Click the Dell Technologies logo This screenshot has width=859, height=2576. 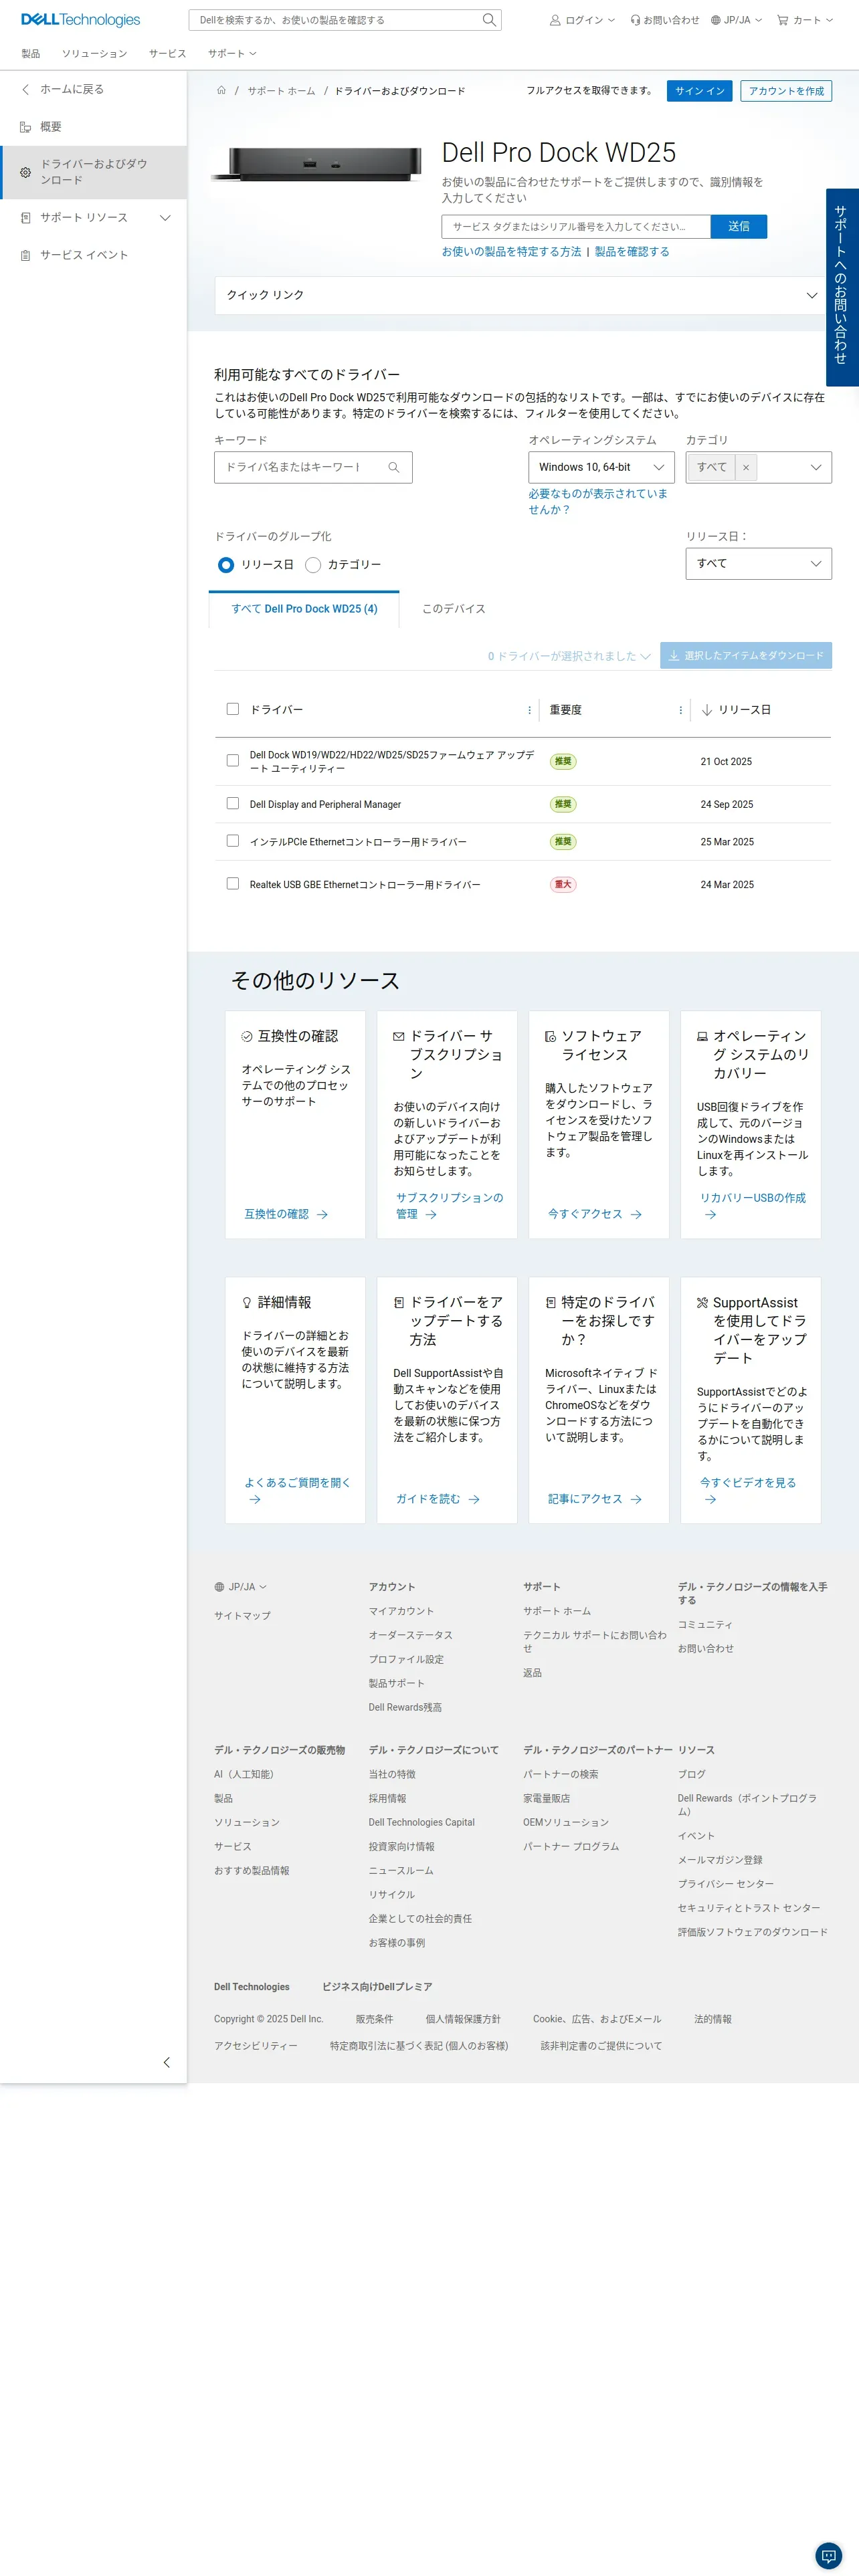(x=80, y=20)
